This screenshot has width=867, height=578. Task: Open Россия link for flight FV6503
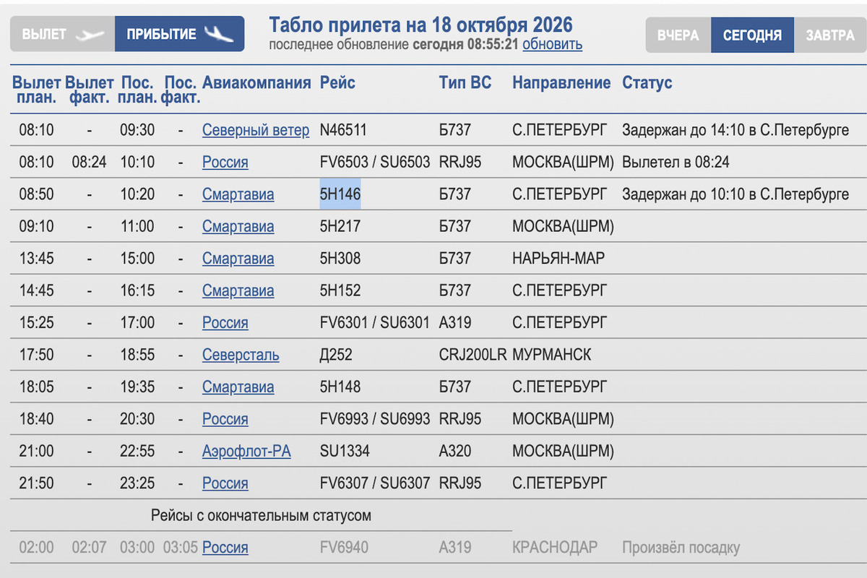point(225,163)
